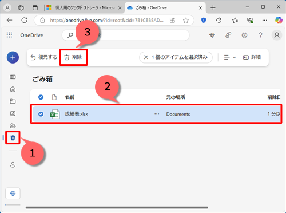
Task: Click the Documents original location cell
Action: pyautogui.click(x=178, y=114)
